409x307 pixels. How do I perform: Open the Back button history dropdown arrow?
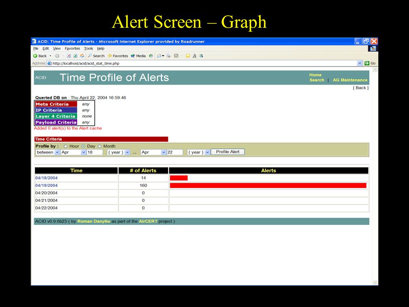(x=50, y=56)
